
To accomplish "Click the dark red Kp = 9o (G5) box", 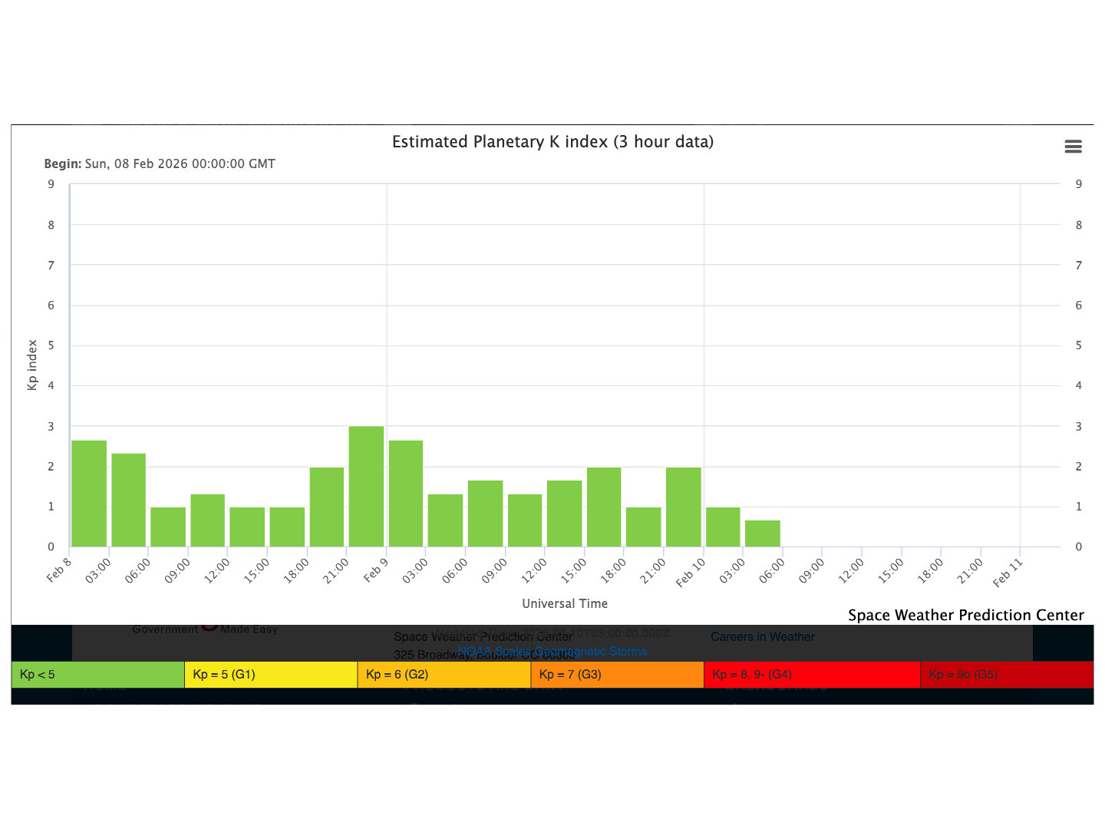I will click(x=1006, y=675).
